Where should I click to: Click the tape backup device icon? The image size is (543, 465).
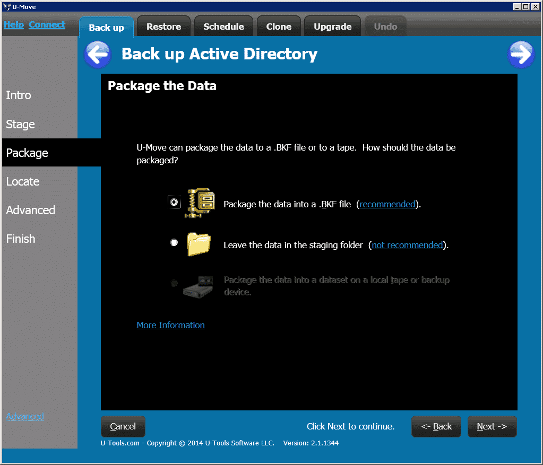point(198,286)
